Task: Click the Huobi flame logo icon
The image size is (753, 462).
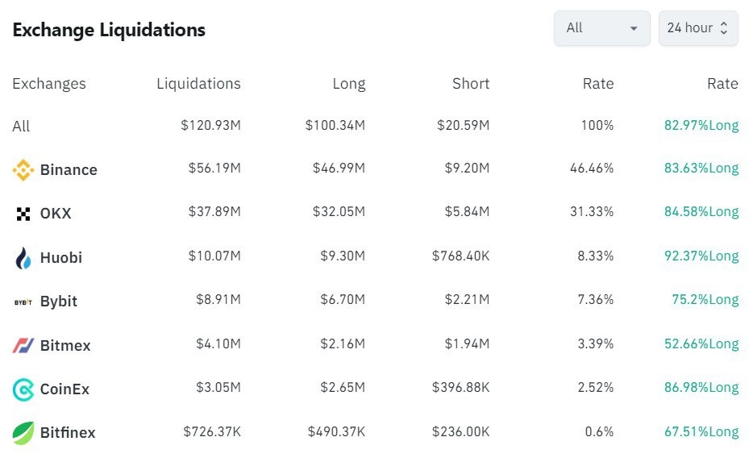Action: [23, 258]
